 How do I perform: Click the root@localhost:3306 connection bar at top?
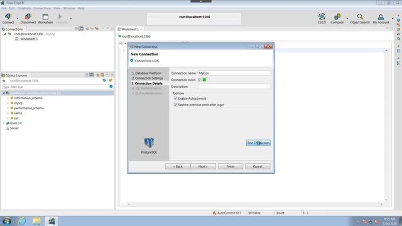[194, 18]
